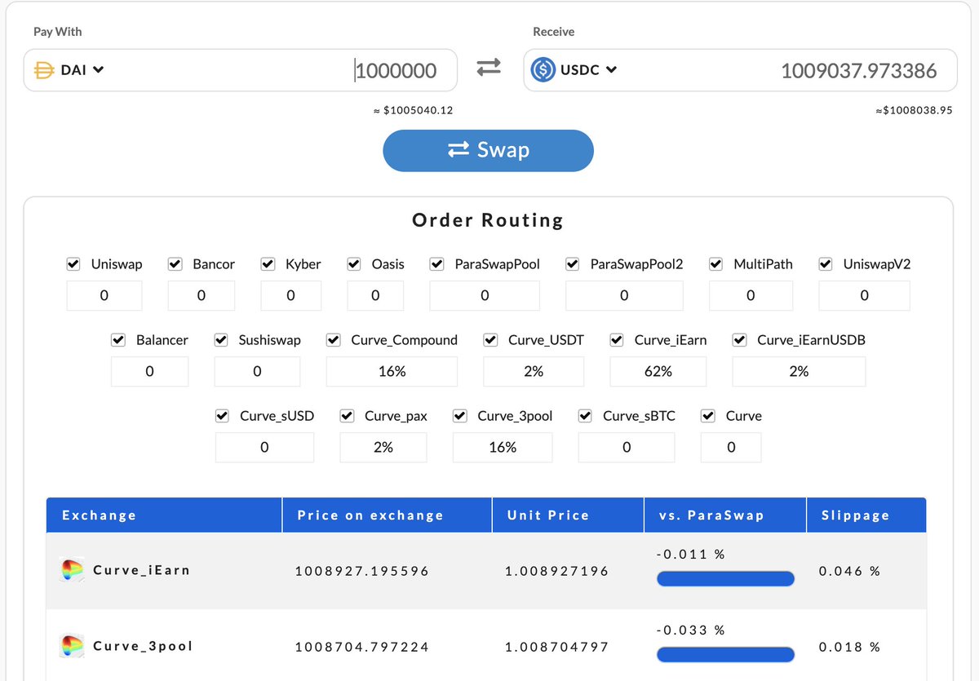
Task: Click the Curve_iEarn vs. ParaSwap progress bar
Action: tap(725, 579)
